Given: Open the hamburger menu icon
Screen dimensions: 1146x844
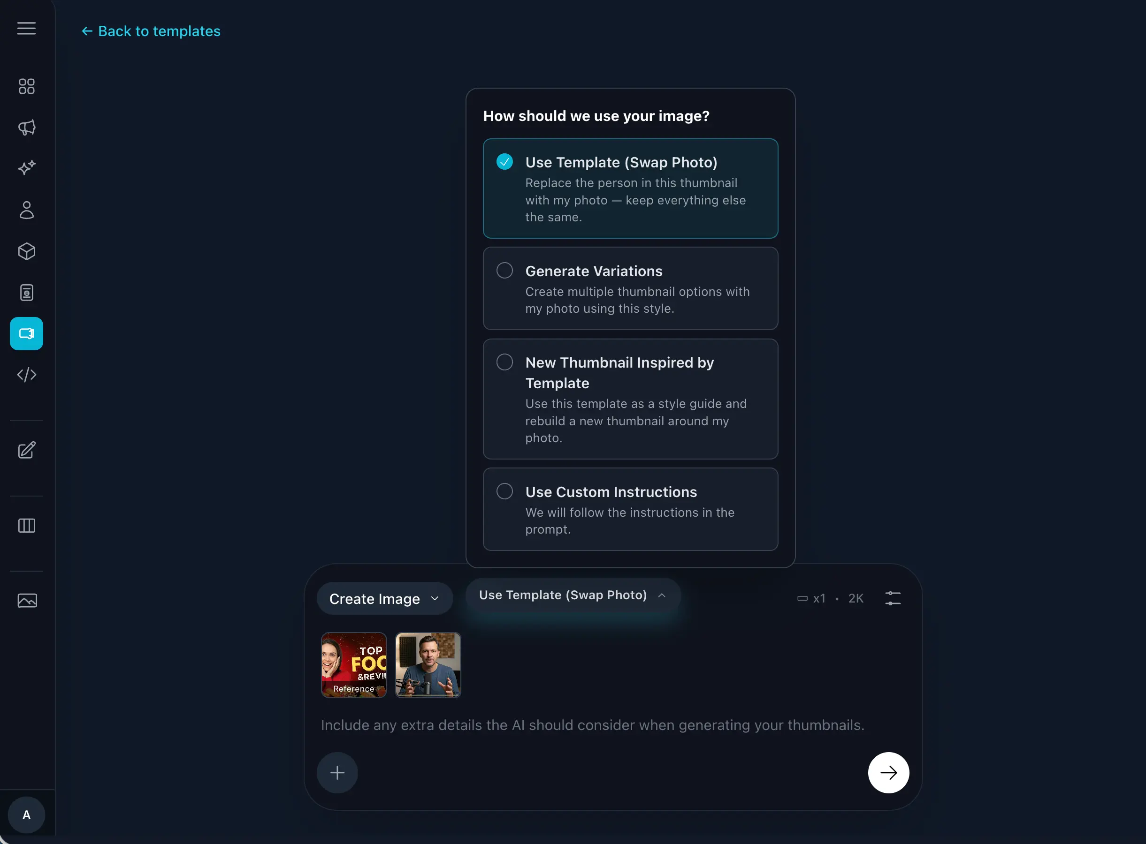Looking at the screenshot, I should point(27,29).
